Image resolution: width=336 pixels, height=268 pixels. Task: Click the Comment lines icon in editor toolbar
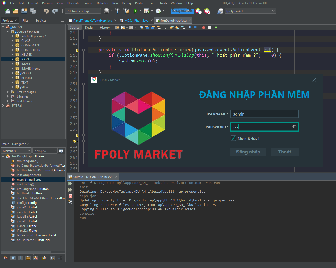point(217,27)
